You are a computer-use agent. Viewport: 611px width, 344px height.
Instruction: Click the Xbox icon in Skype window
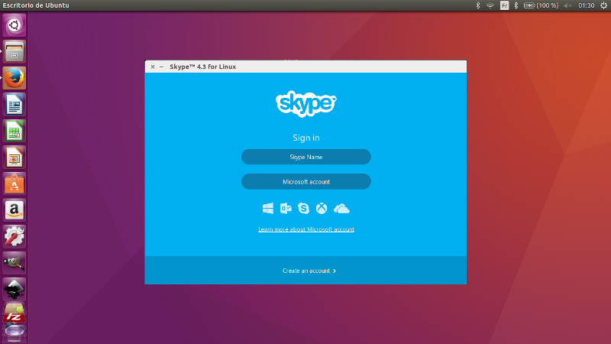(322, 208)
